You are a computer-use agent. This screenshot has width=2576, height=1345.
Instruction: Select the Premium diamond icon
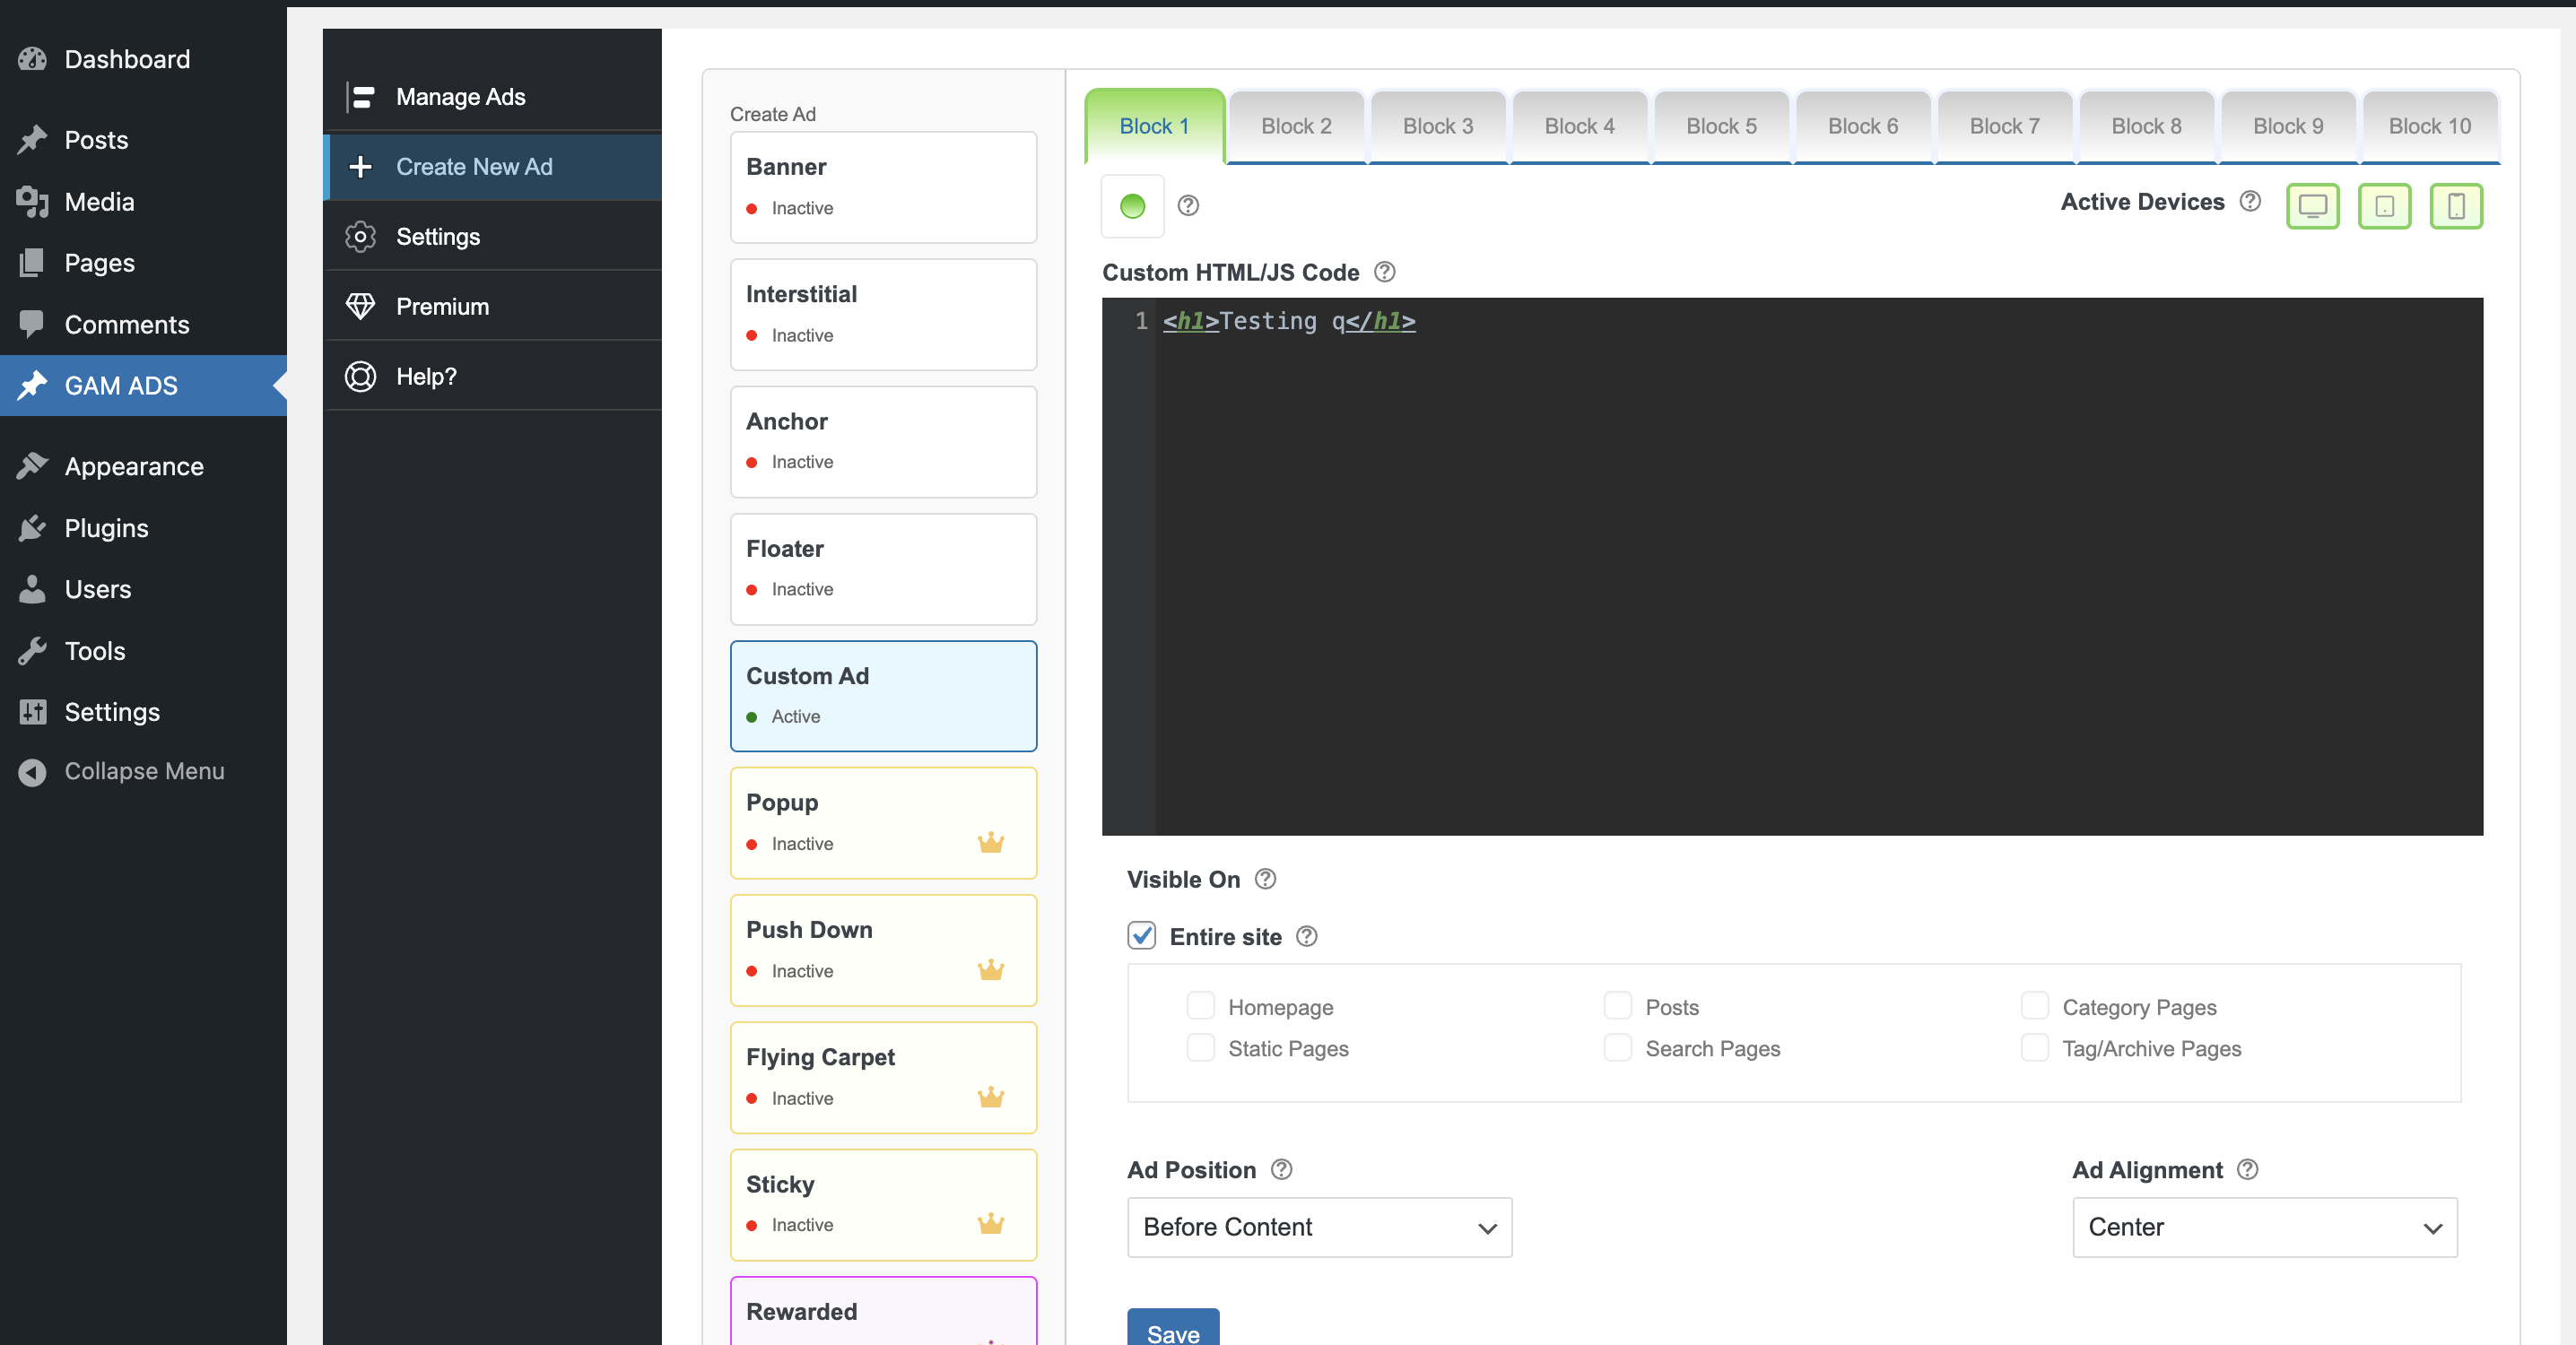(x=361, y=306)
